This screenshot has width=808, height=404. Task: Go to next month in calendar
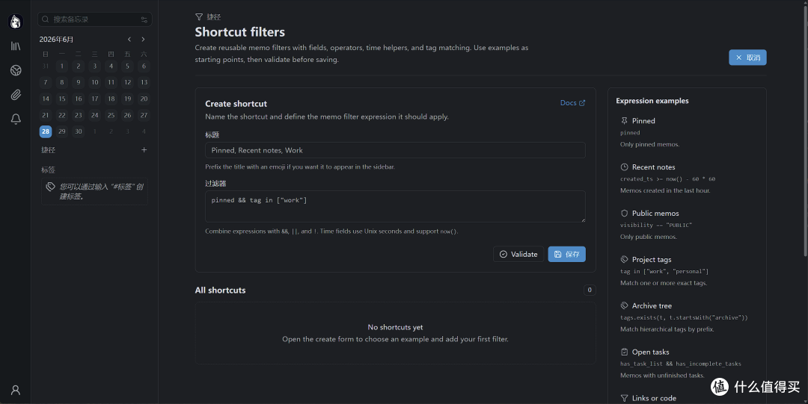coord(143,39)
